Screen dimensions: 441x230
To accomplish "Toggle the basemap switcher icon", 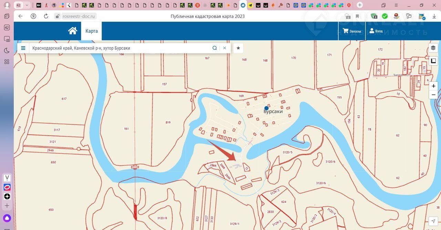I will (433, 61).
